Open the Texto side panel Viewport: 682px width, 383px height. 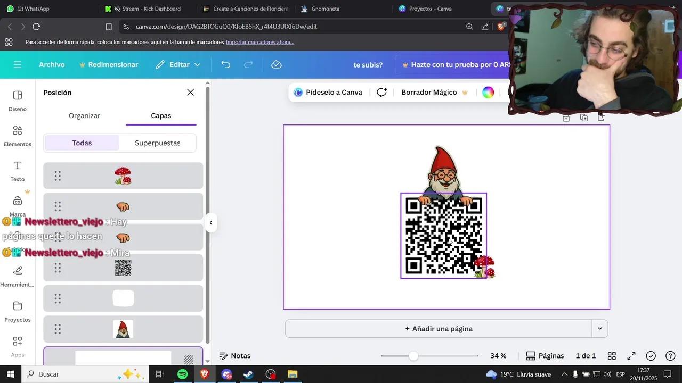point(18,171)
